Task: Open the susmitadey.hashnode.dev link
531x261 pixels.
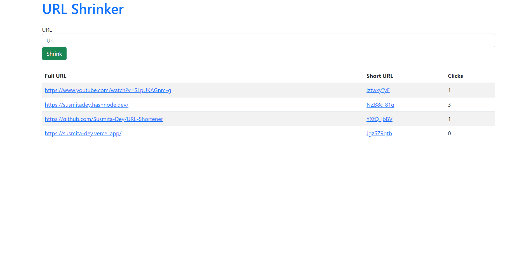Action: (86, 105)
